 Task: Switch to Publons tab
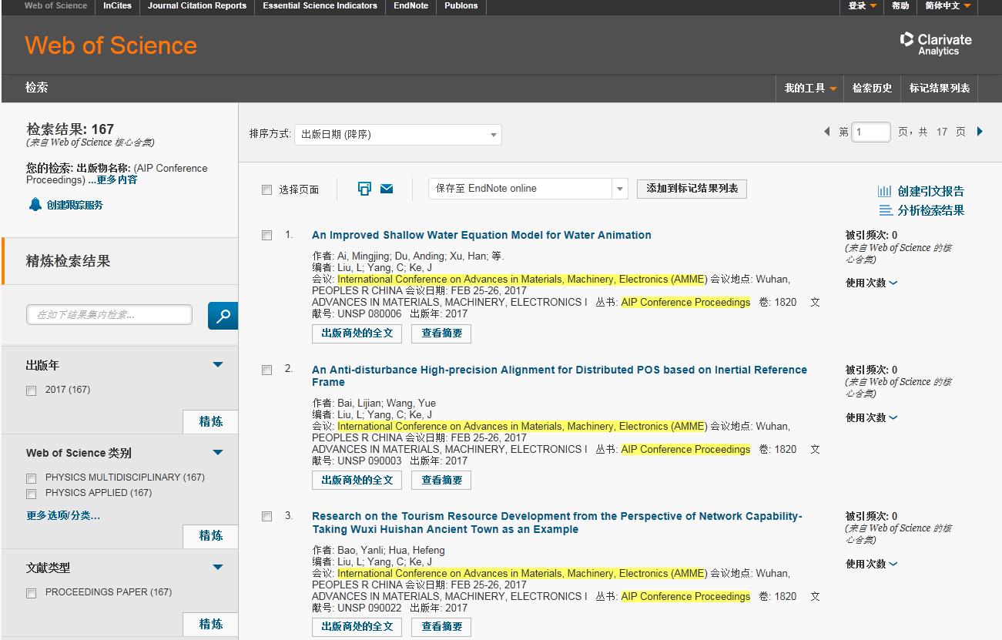461,5
